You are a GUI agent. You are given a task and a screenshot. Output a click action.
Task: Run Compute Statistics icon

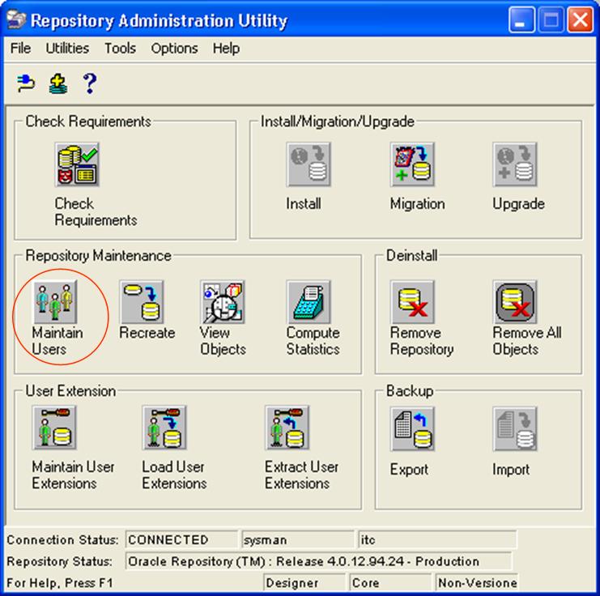point(309,302)
